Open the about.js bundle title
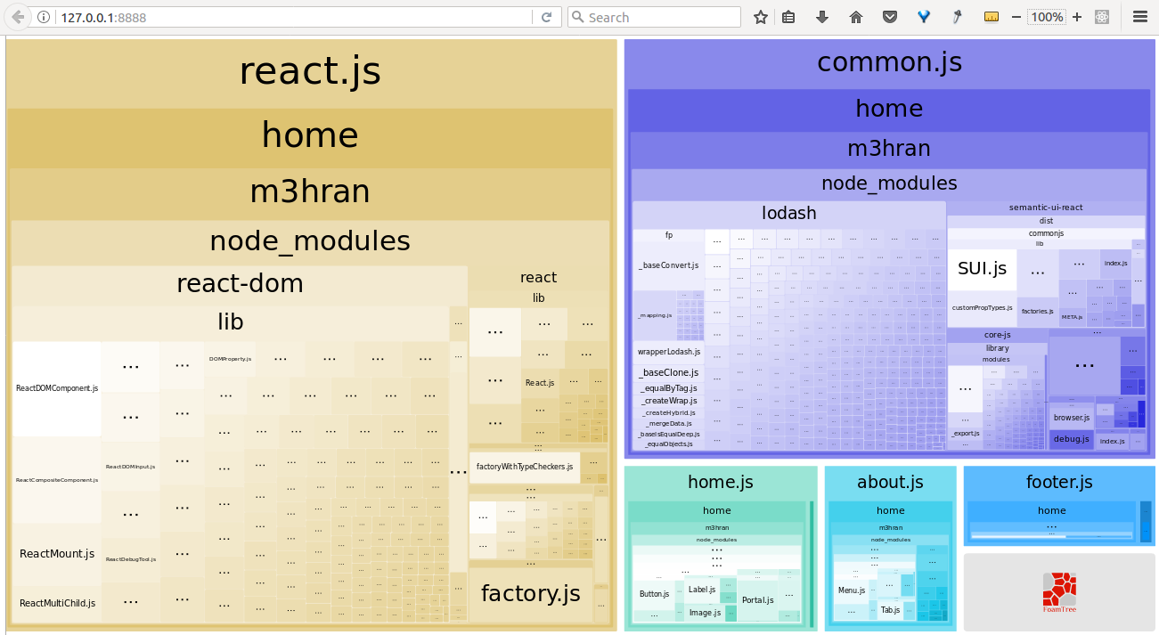 pyautogui.click(x=890, y=482)
